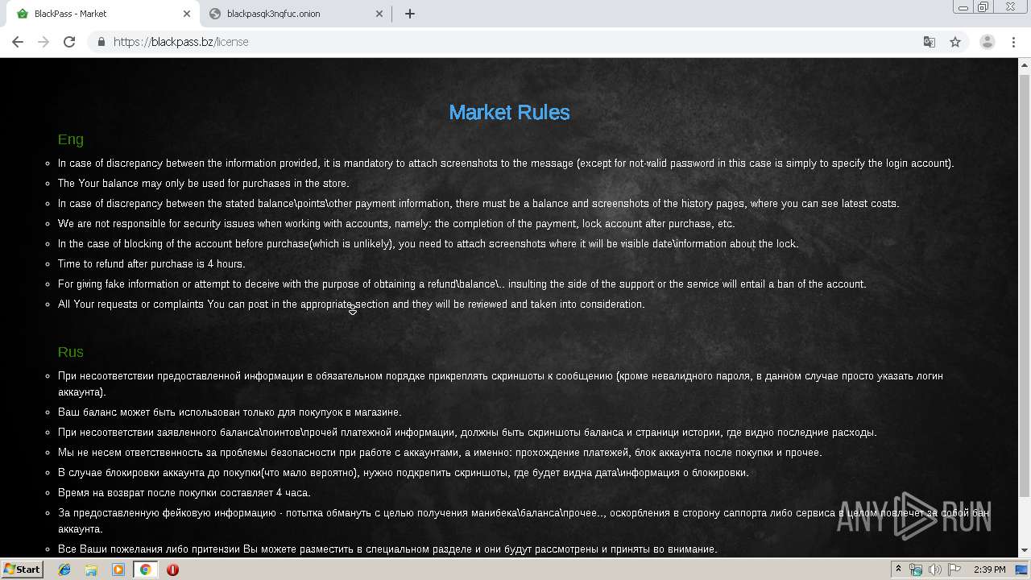The height and width of the screenshot is (580, 1031).
Task: Click the page scrollbar up arrow
Action: pyautogui.click(x=1025, y=64)
